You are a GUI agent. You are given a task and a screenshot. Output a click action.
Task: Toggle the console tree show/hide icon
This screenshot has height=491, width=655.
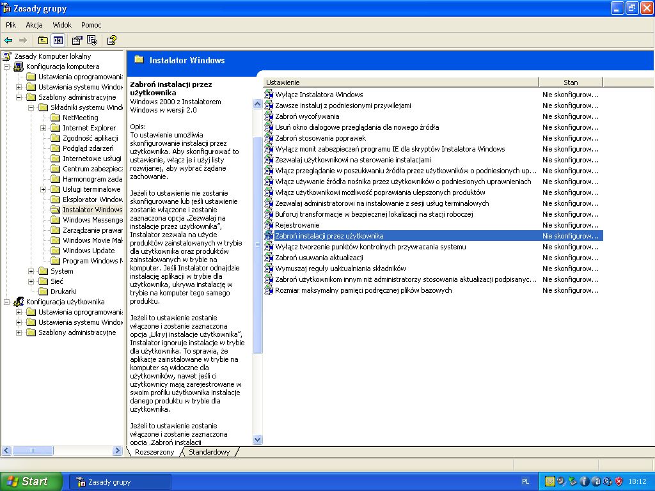(58, 40)
